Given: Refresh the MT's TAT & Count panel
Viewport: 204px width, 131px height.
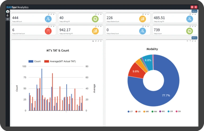Looking at the screenshot, I should [x=96, y=41].
